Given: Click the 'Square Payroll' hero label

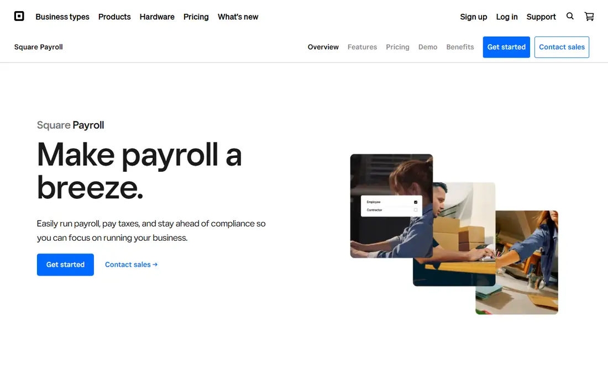Looking at the screenshot, I should tap(70, 125).
